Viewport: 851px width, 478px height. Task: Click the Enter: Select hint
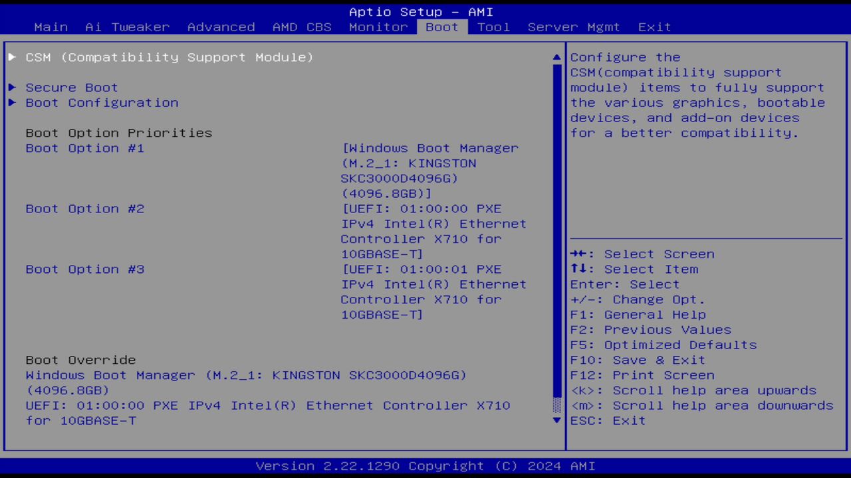coord(625,284)
